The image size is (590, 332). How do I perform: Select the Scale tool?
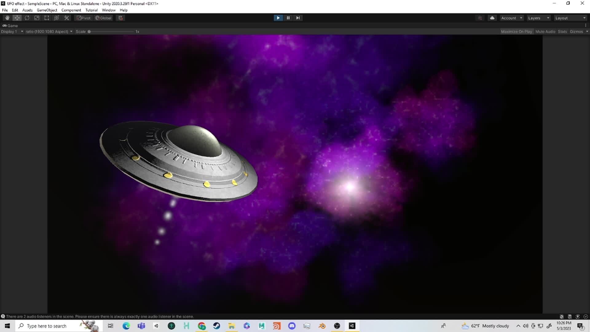point(37,18)
